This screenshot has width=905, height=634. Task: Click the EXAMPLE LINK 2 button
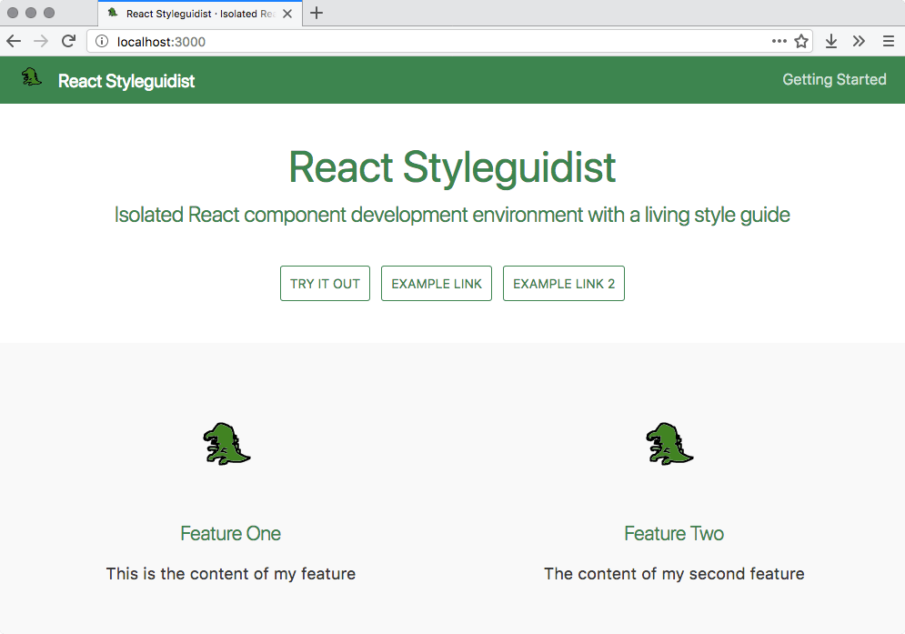(564, 284)
